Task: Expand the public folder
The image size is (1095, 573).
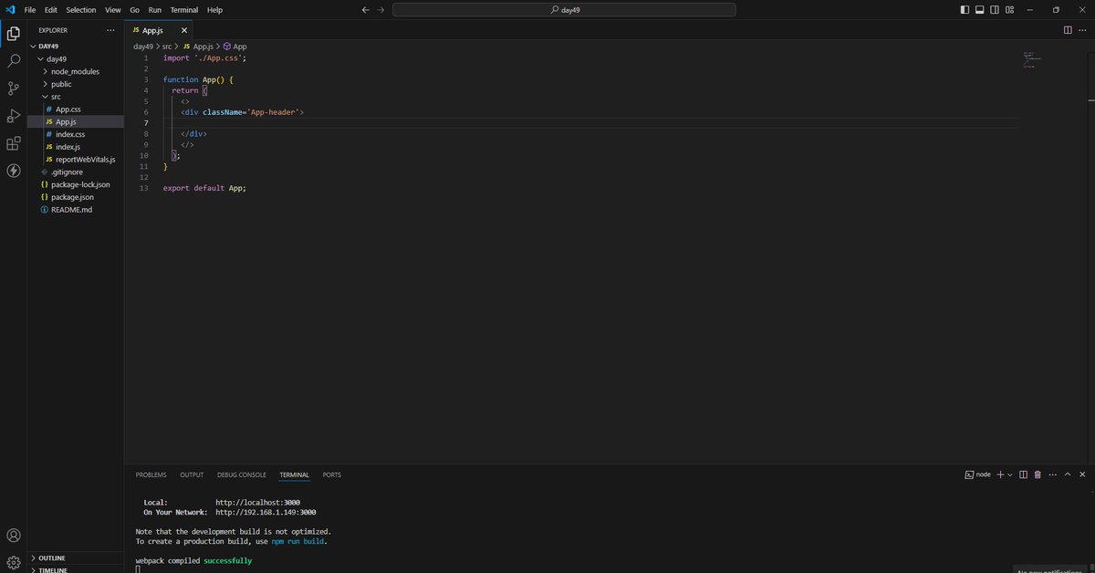Action: 76,84
